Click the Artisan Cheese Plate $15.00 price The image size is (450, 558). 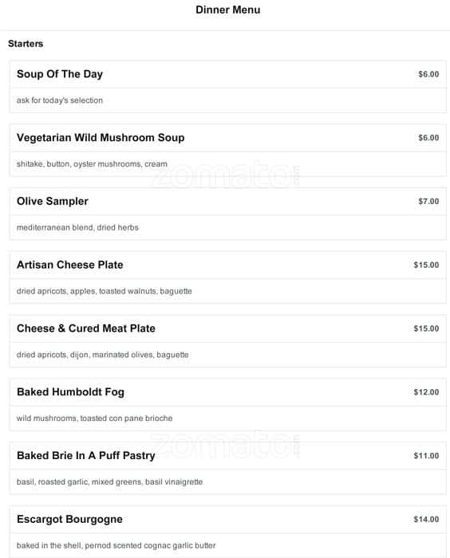click(426, 265)
